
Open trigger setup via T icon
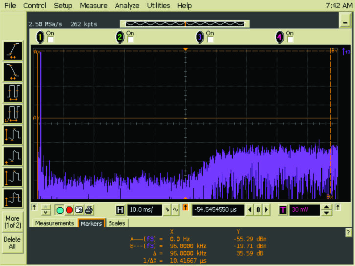click(x=283, y=210)
